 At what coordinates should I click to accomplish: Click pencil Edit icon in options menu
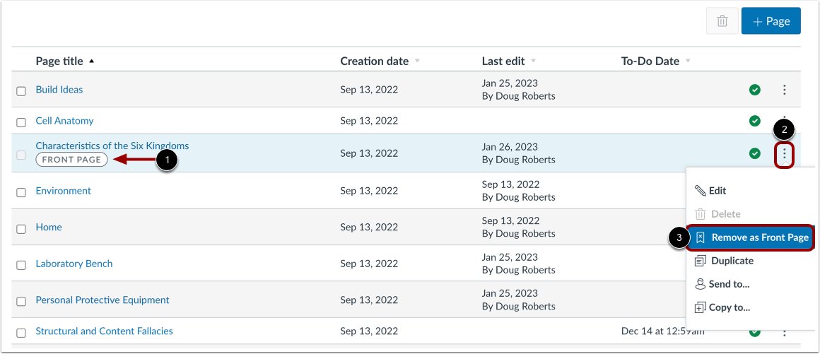[700, 191]
